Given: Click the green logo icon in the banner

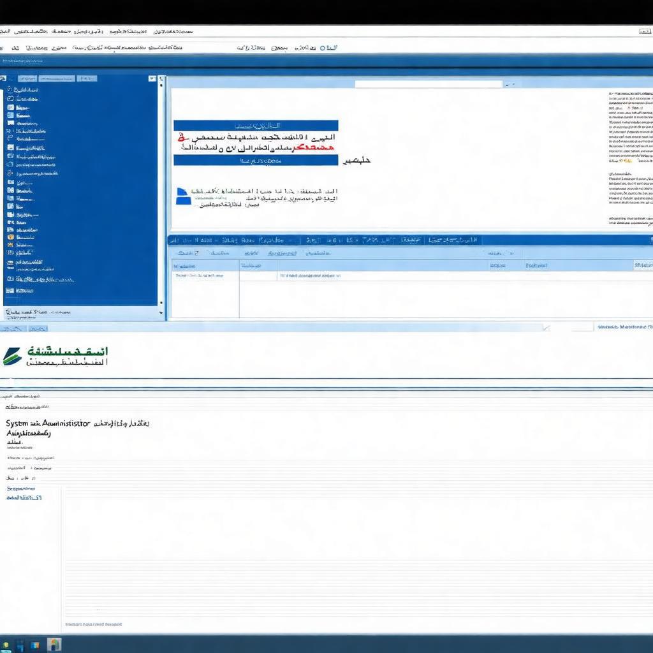Looking at the screenshot, I should (x=11, y=356).
